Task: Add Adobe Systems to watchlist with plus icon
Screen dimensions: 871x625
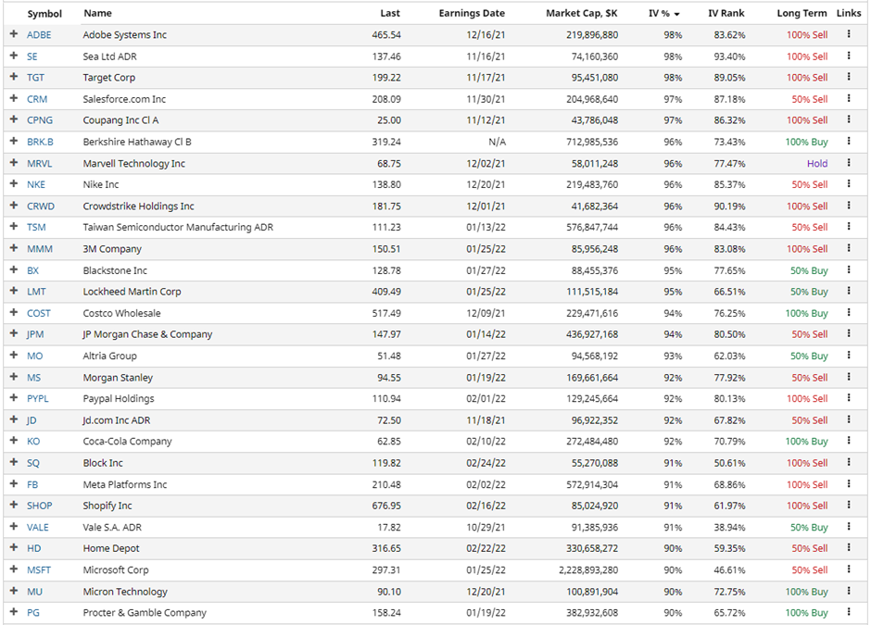Action: pos(13,35)
